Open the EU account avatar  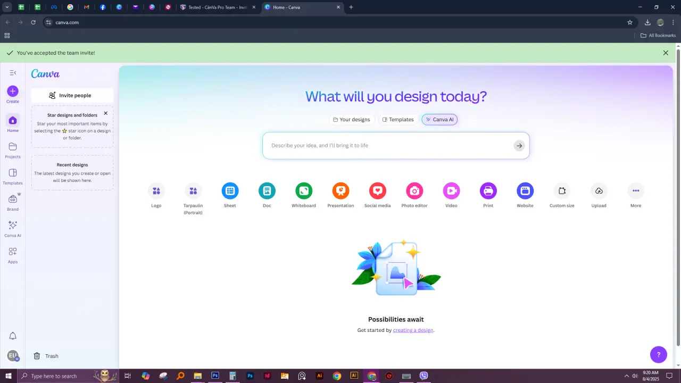click(x=13, y=356)
